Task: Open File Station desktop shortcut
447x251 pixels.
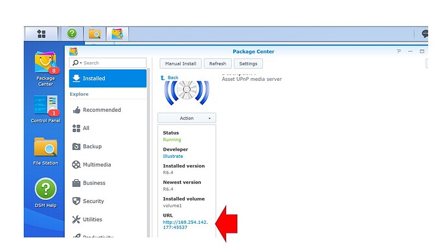Action: (x=45, y=151)
